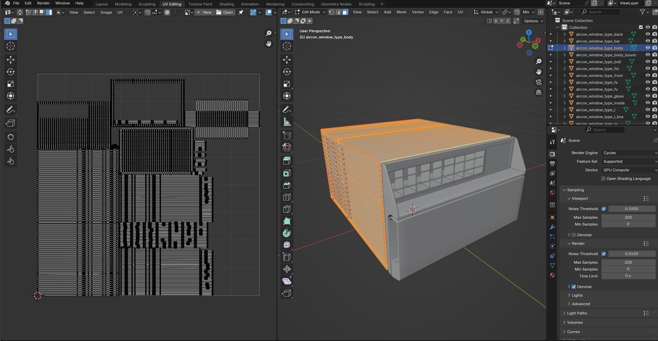Switch to the Geometry Nodes workspace tab

tap(336, 4)
